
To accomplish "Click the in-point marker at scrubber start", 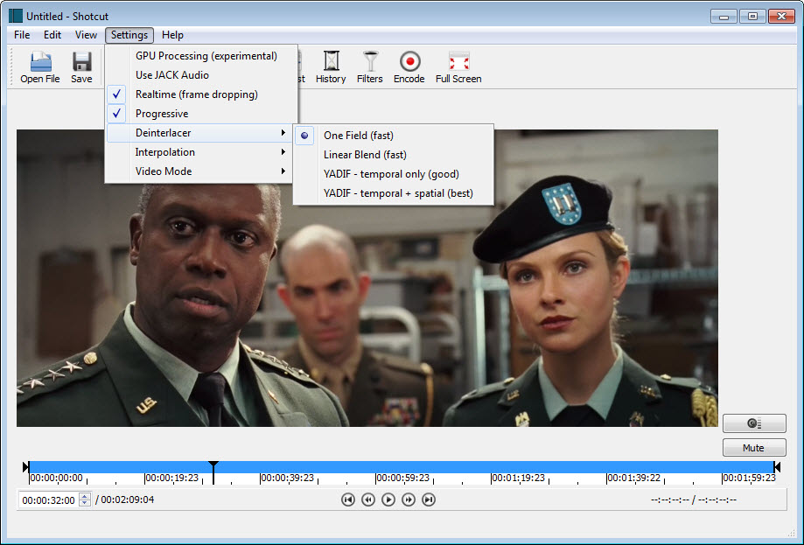I will click(x=26, y=466).
